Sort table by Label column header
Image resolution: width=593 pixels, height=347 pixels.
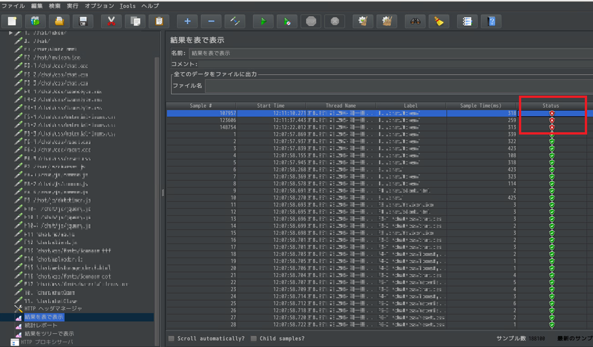(x=411, y=106)
